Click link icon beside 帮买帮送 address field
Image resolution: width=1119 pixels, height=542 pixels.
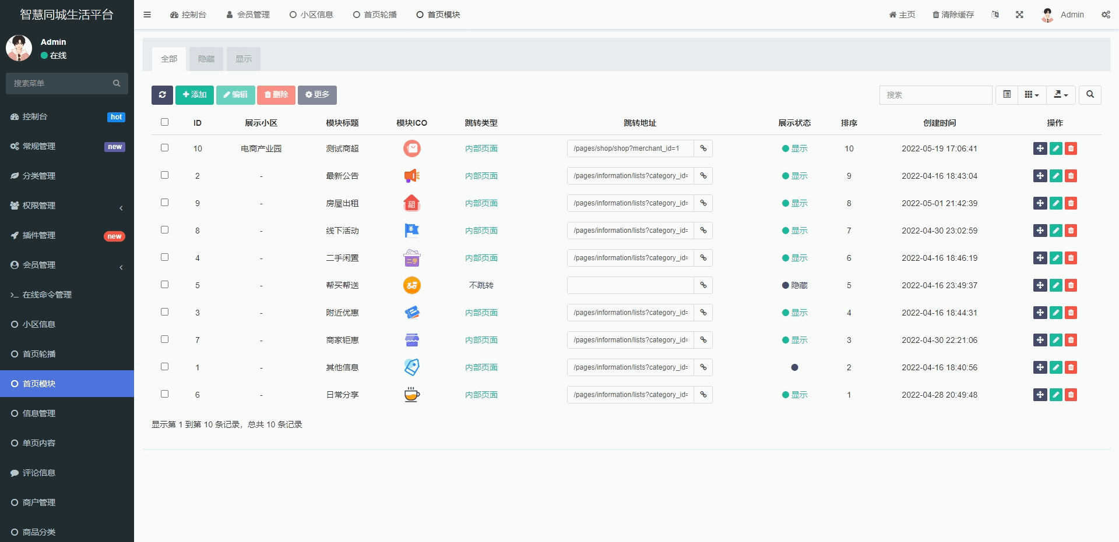point(703,285)
